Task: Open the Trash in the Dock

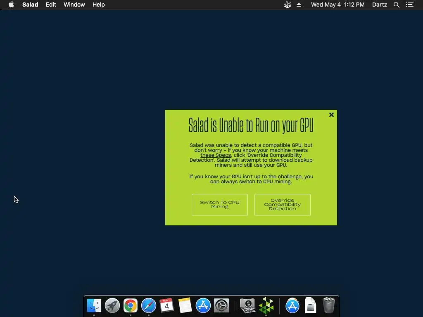Action: [329, 305]
